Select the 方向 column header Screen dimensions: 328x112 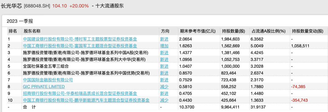pyautogui.click(x=165, y=31)
